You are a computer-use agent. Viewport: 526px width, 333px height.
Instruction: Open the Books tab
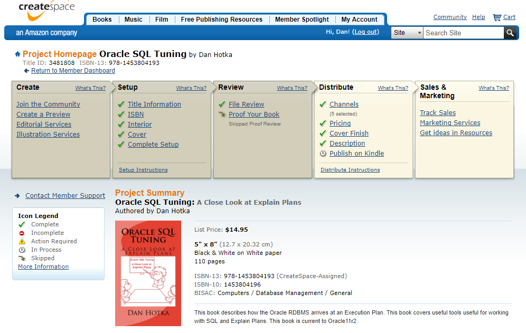tap(102, 20)
